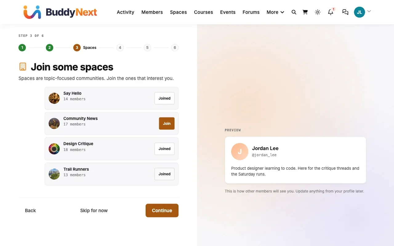Image resolution: width=394 pixels, height=246 pixels.
Task: Click the @jordan_lee handle
Action: point(264,155)
